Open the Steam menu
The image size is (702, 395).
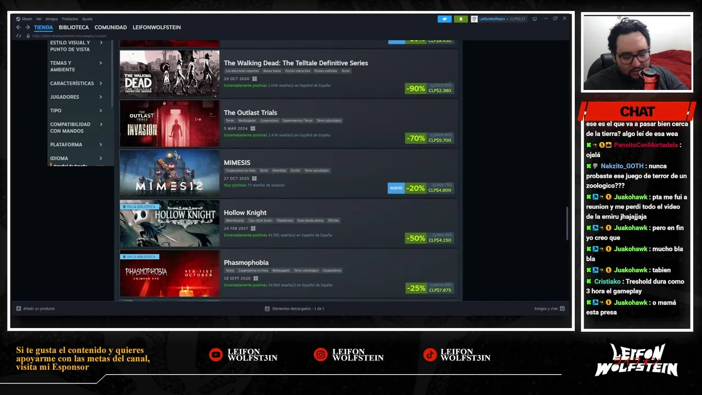pos(27,19)
